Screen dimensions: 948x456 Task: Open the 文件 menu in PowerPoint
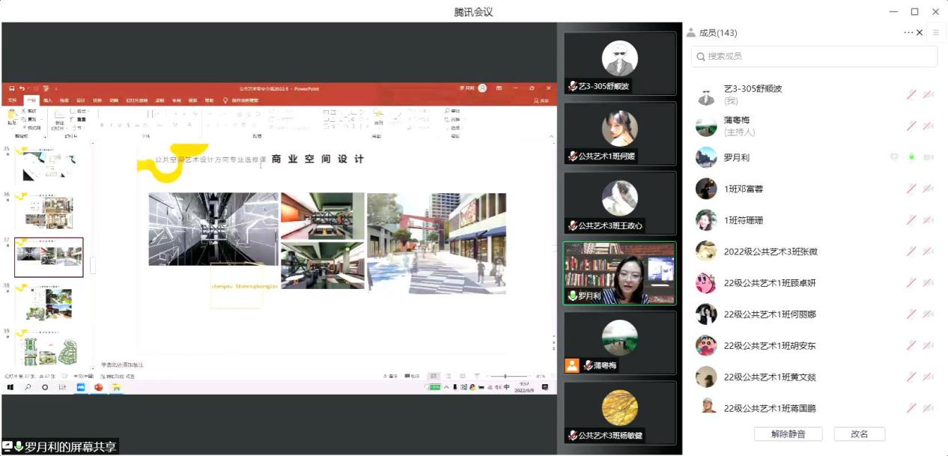point(12,100)
